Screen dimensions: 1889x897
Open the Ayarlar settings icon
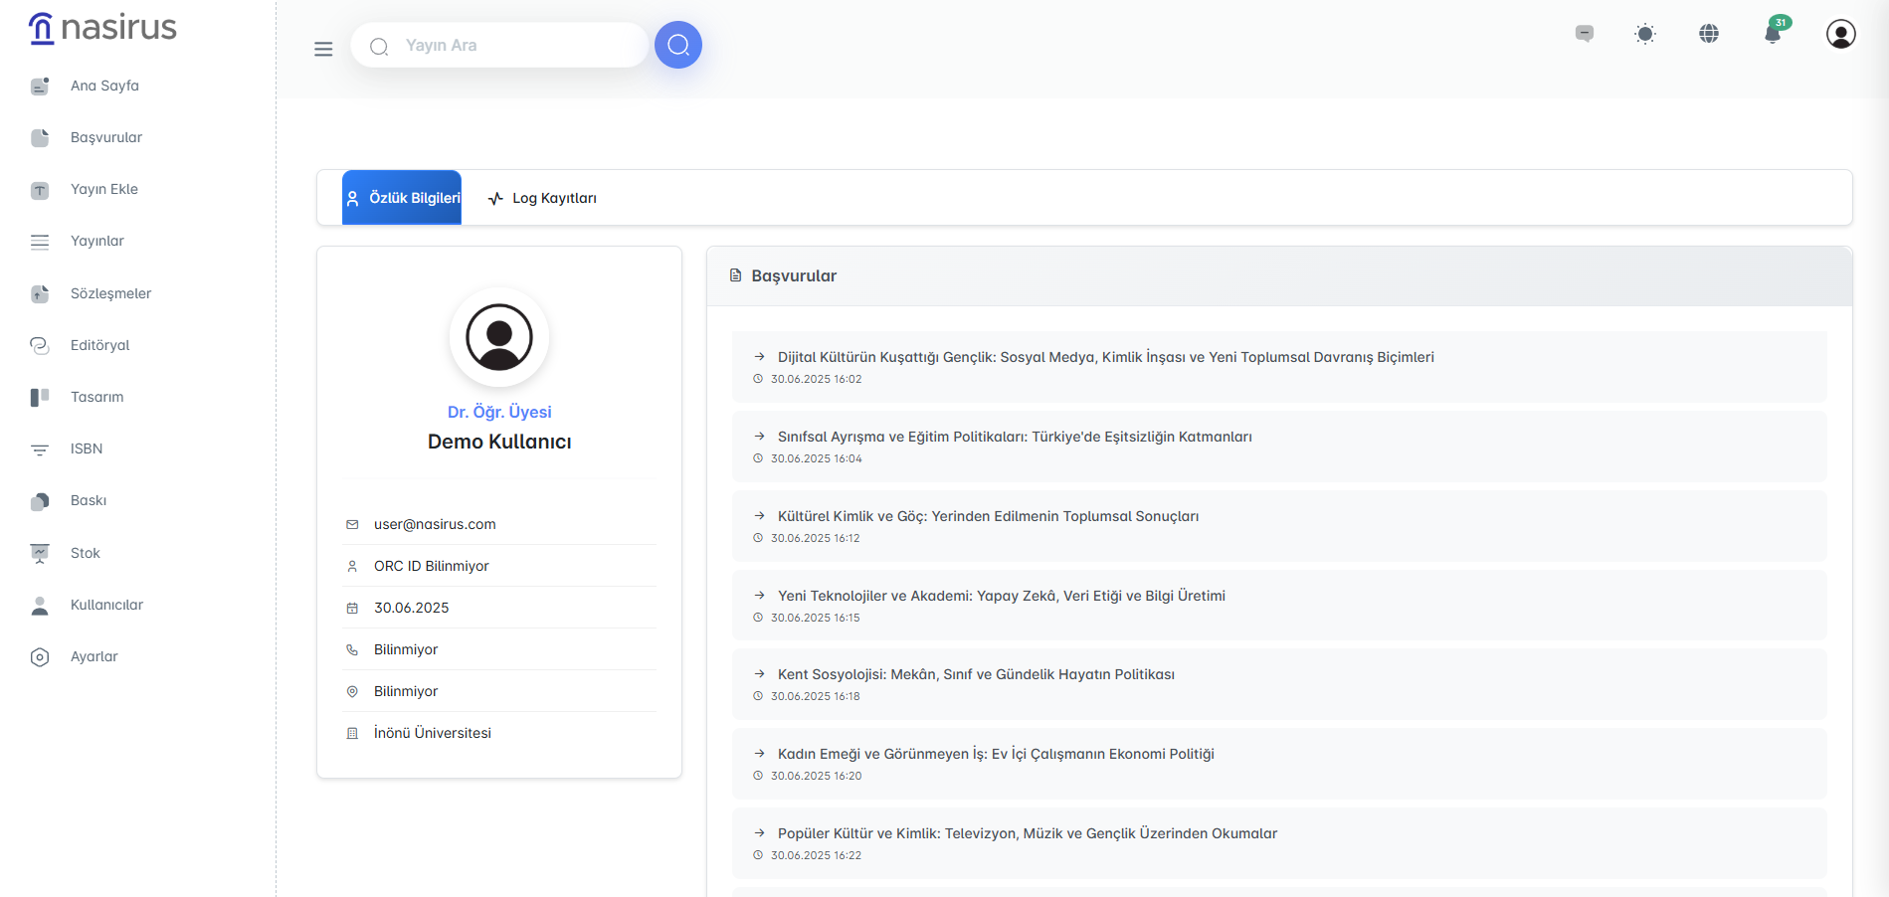[x=40, y=656]
